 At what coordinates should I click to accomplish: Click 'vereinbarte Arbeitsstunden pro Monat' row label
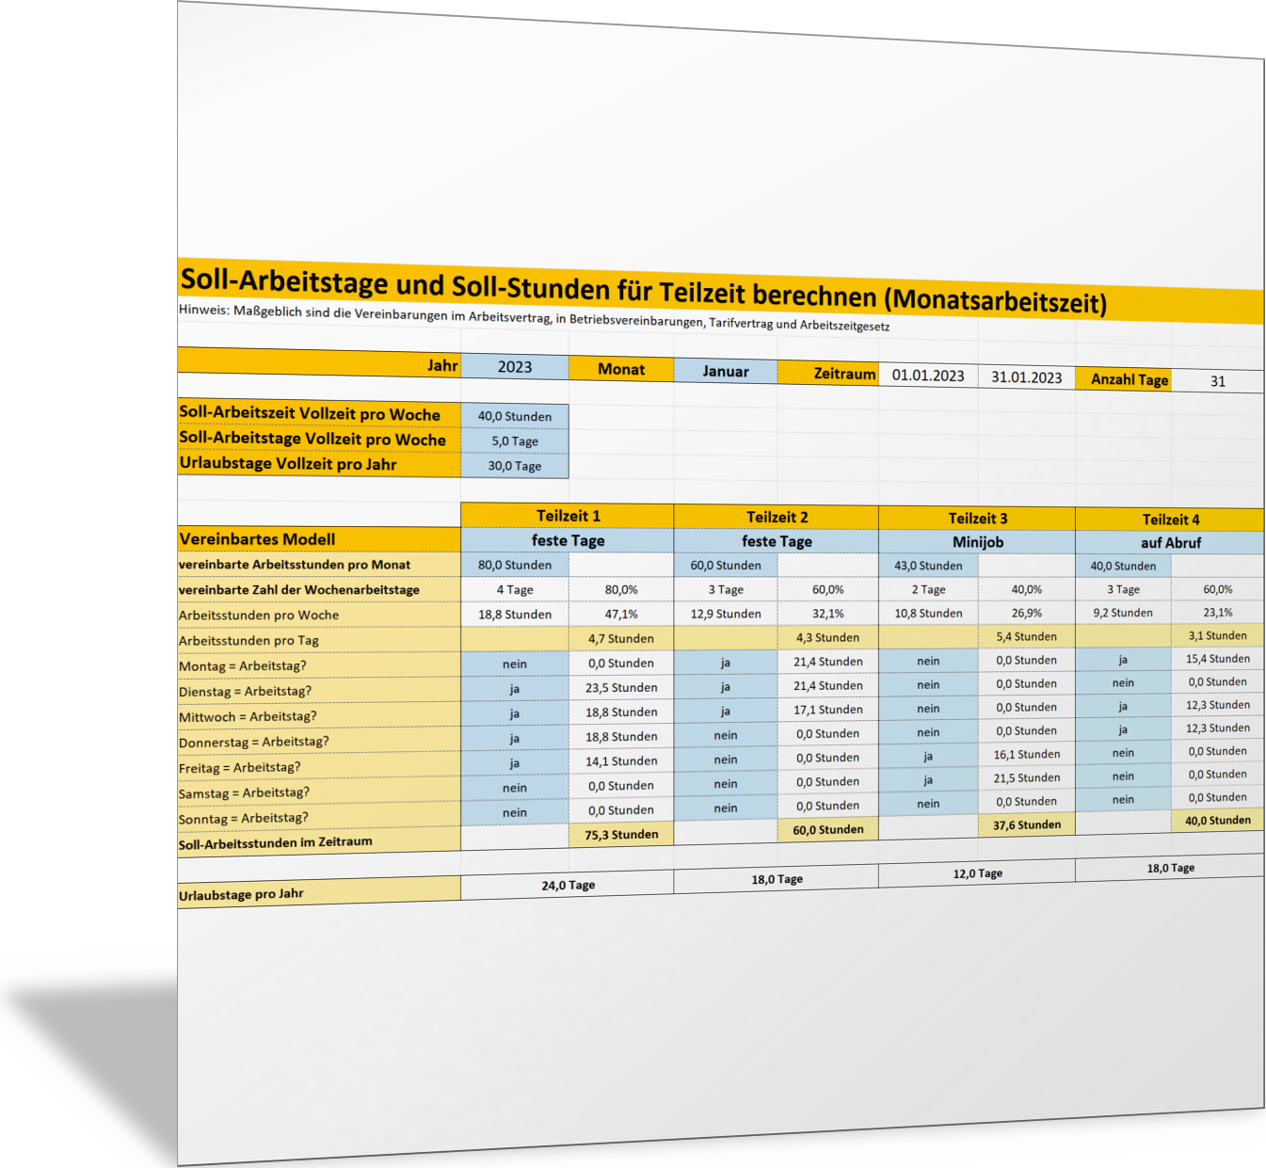pyautogui.click(x=319, y=565)
